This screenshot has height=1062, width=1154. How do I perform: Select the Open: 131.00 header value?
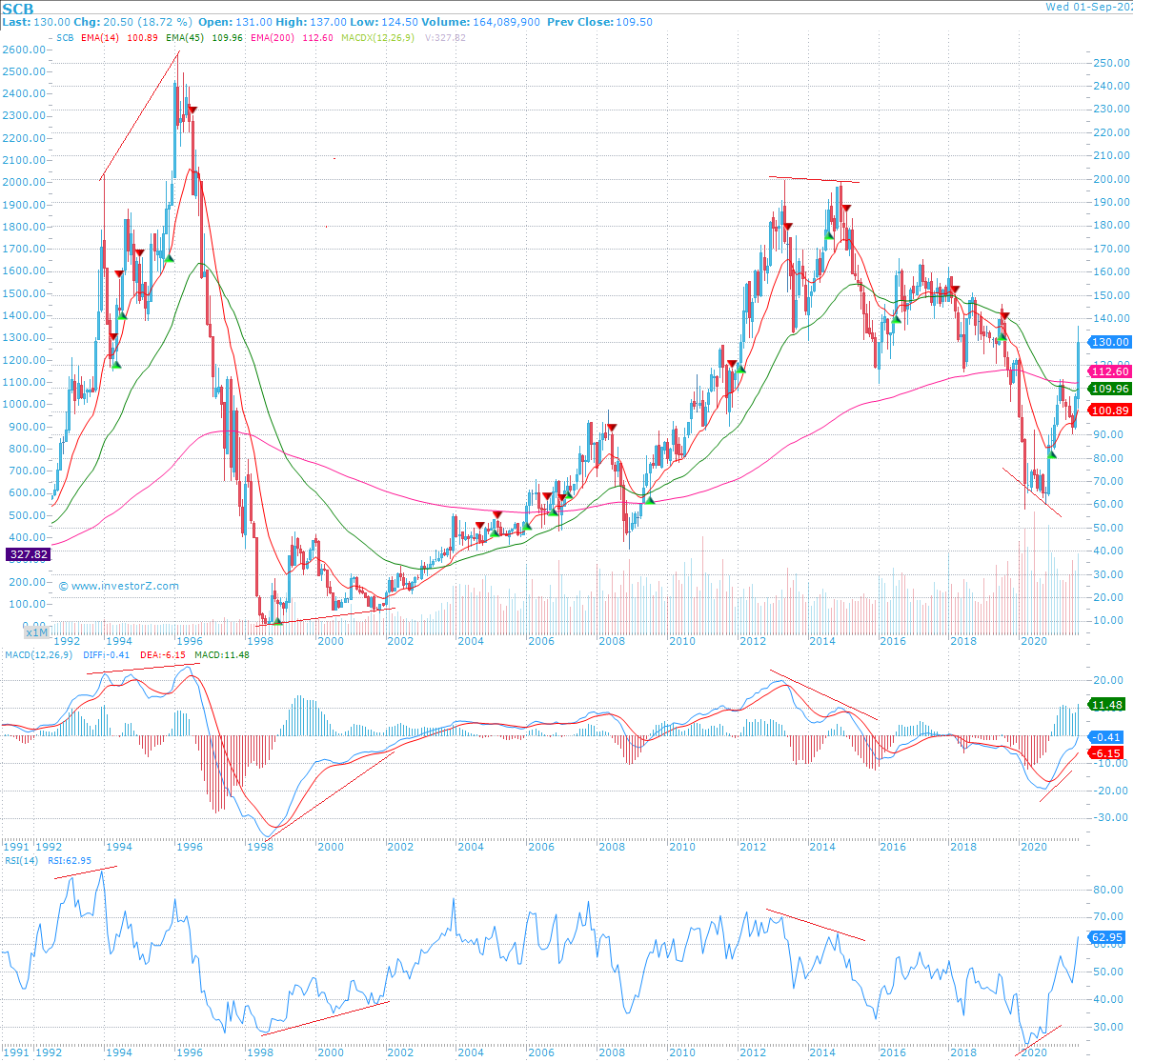pyautogui.click(x=235, y=22)
